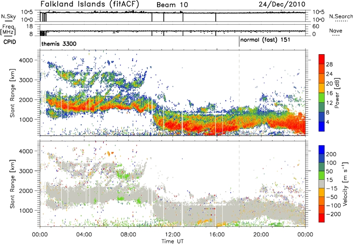Image resolution: width=353 pixels, height=244 pixels.
Task: Click the "Velocity [m s⁻¹]" colorbar title
Action: point(345,184)
